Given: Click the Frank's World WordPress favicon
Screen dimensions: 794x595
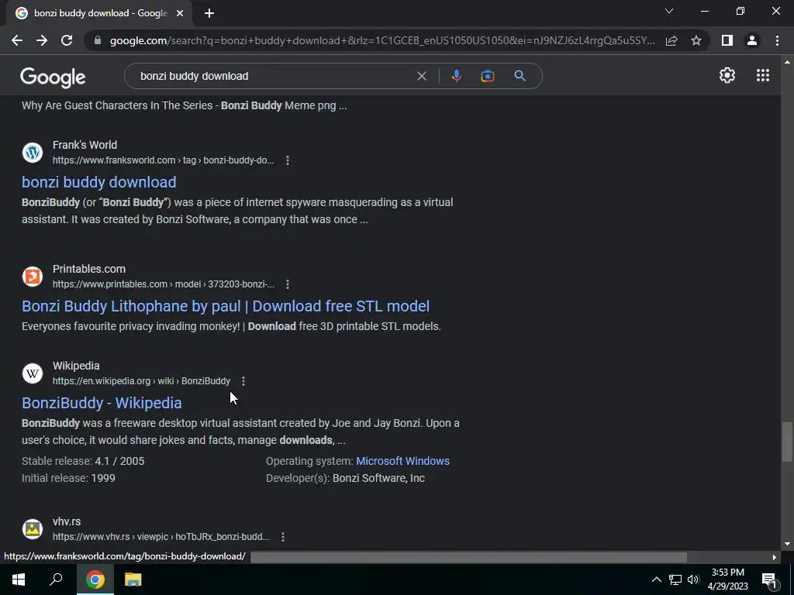Looking at the screenshot, I should point(33,153).
